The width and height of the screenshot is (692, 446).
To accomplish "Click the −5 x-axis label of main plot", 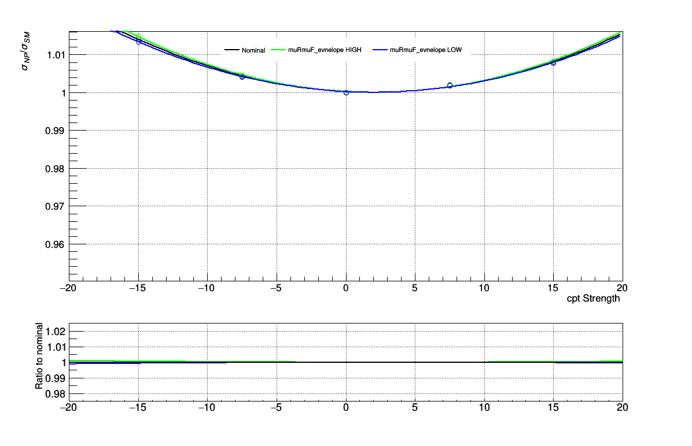I will coord(276,288).
